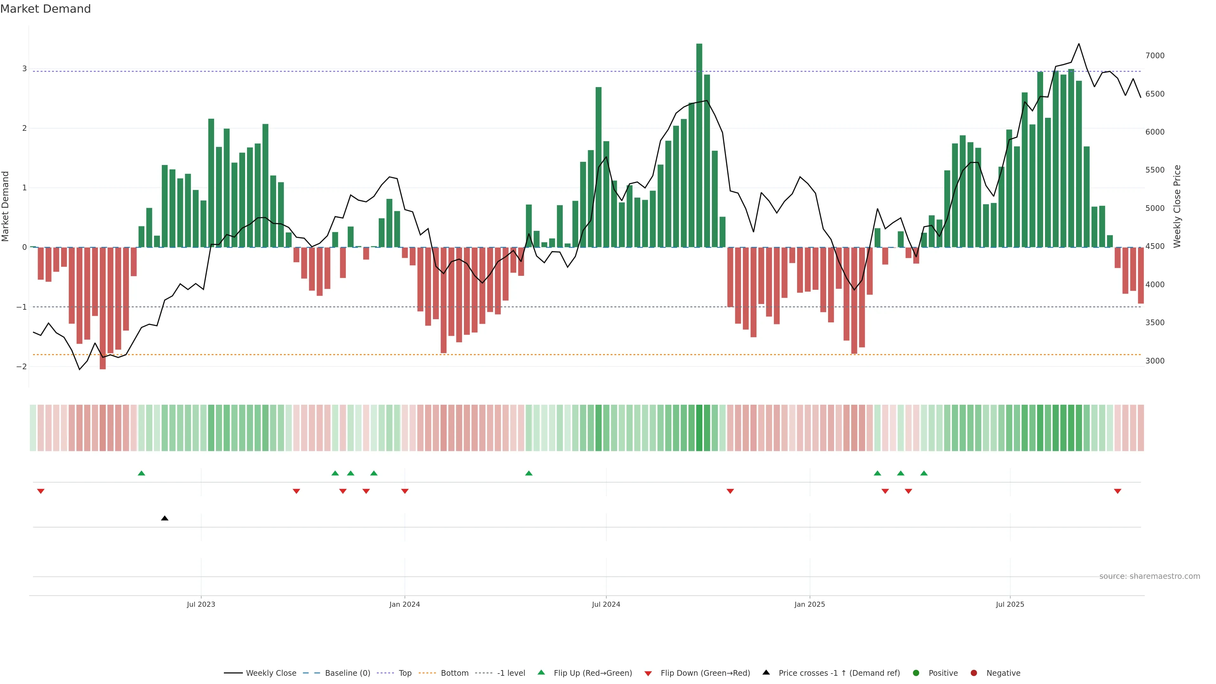Click first green flip-up marker before Jul 2023
Image resolution: width=1216 pixels, height=684 pixels.
point(141,473)
